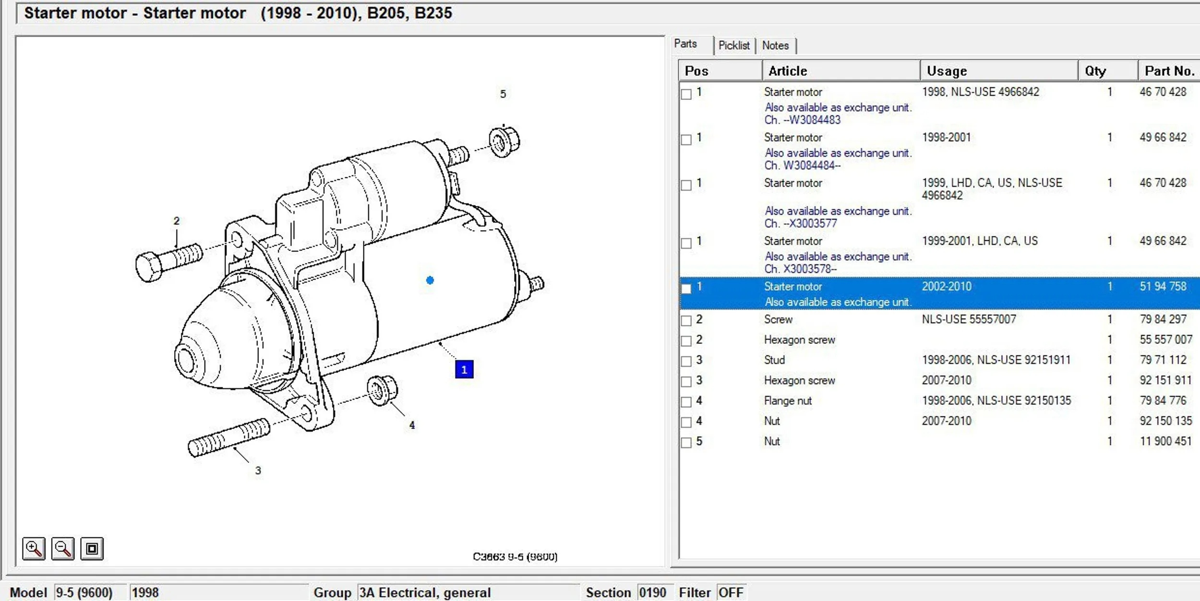Tick the checkbox for Screw 79 84 297
The width and height of the screenshot is (1200, 601).
686,321
